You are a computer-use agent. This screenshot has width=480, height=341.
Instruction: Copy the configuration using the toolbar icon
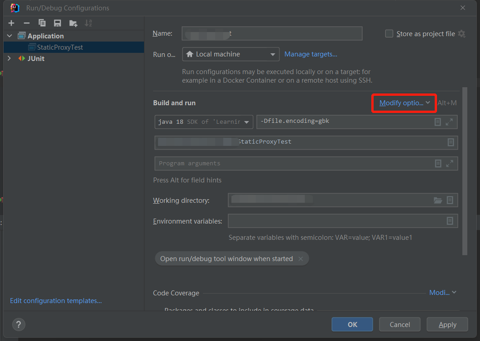(42, 23)
